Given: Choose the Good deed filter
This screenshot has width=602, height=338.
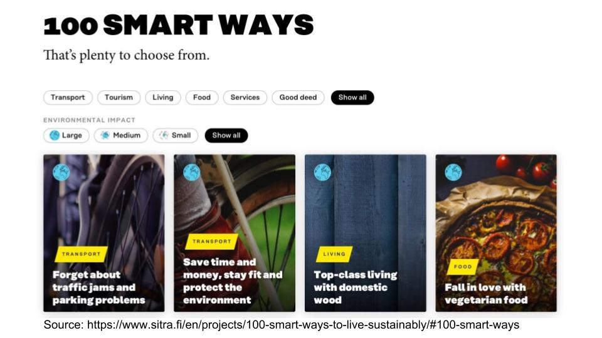Looking at the screenshot, I should point(298,98).
